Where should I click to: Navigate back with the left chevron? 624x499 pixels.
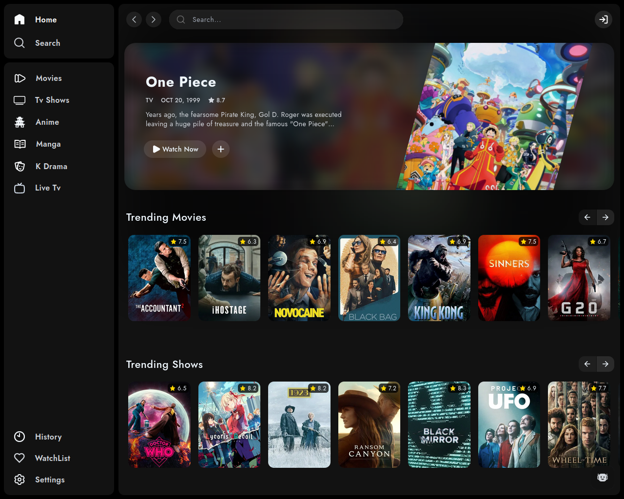(134, 19)
